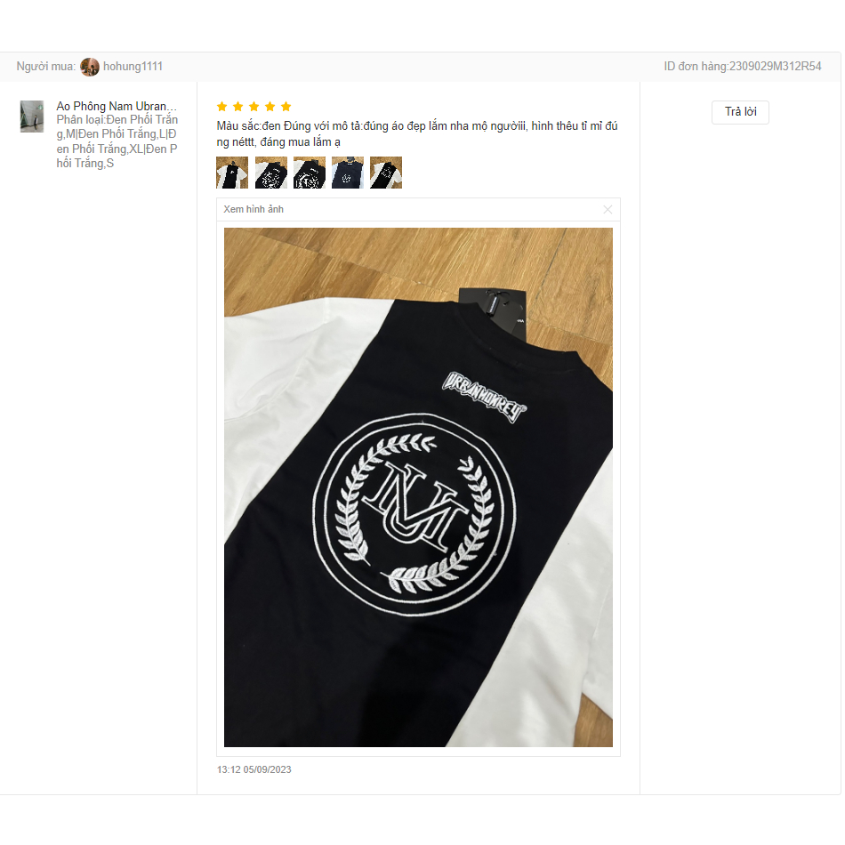Click the order ID 2309029M312R54
This screenshot has width=845, height=845.
[x=742, y=67]
